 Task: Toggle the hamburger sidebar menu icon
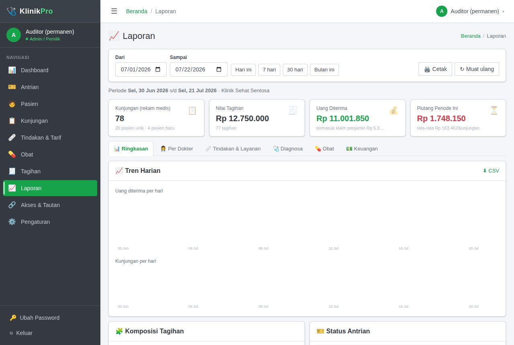pos(114,11)
